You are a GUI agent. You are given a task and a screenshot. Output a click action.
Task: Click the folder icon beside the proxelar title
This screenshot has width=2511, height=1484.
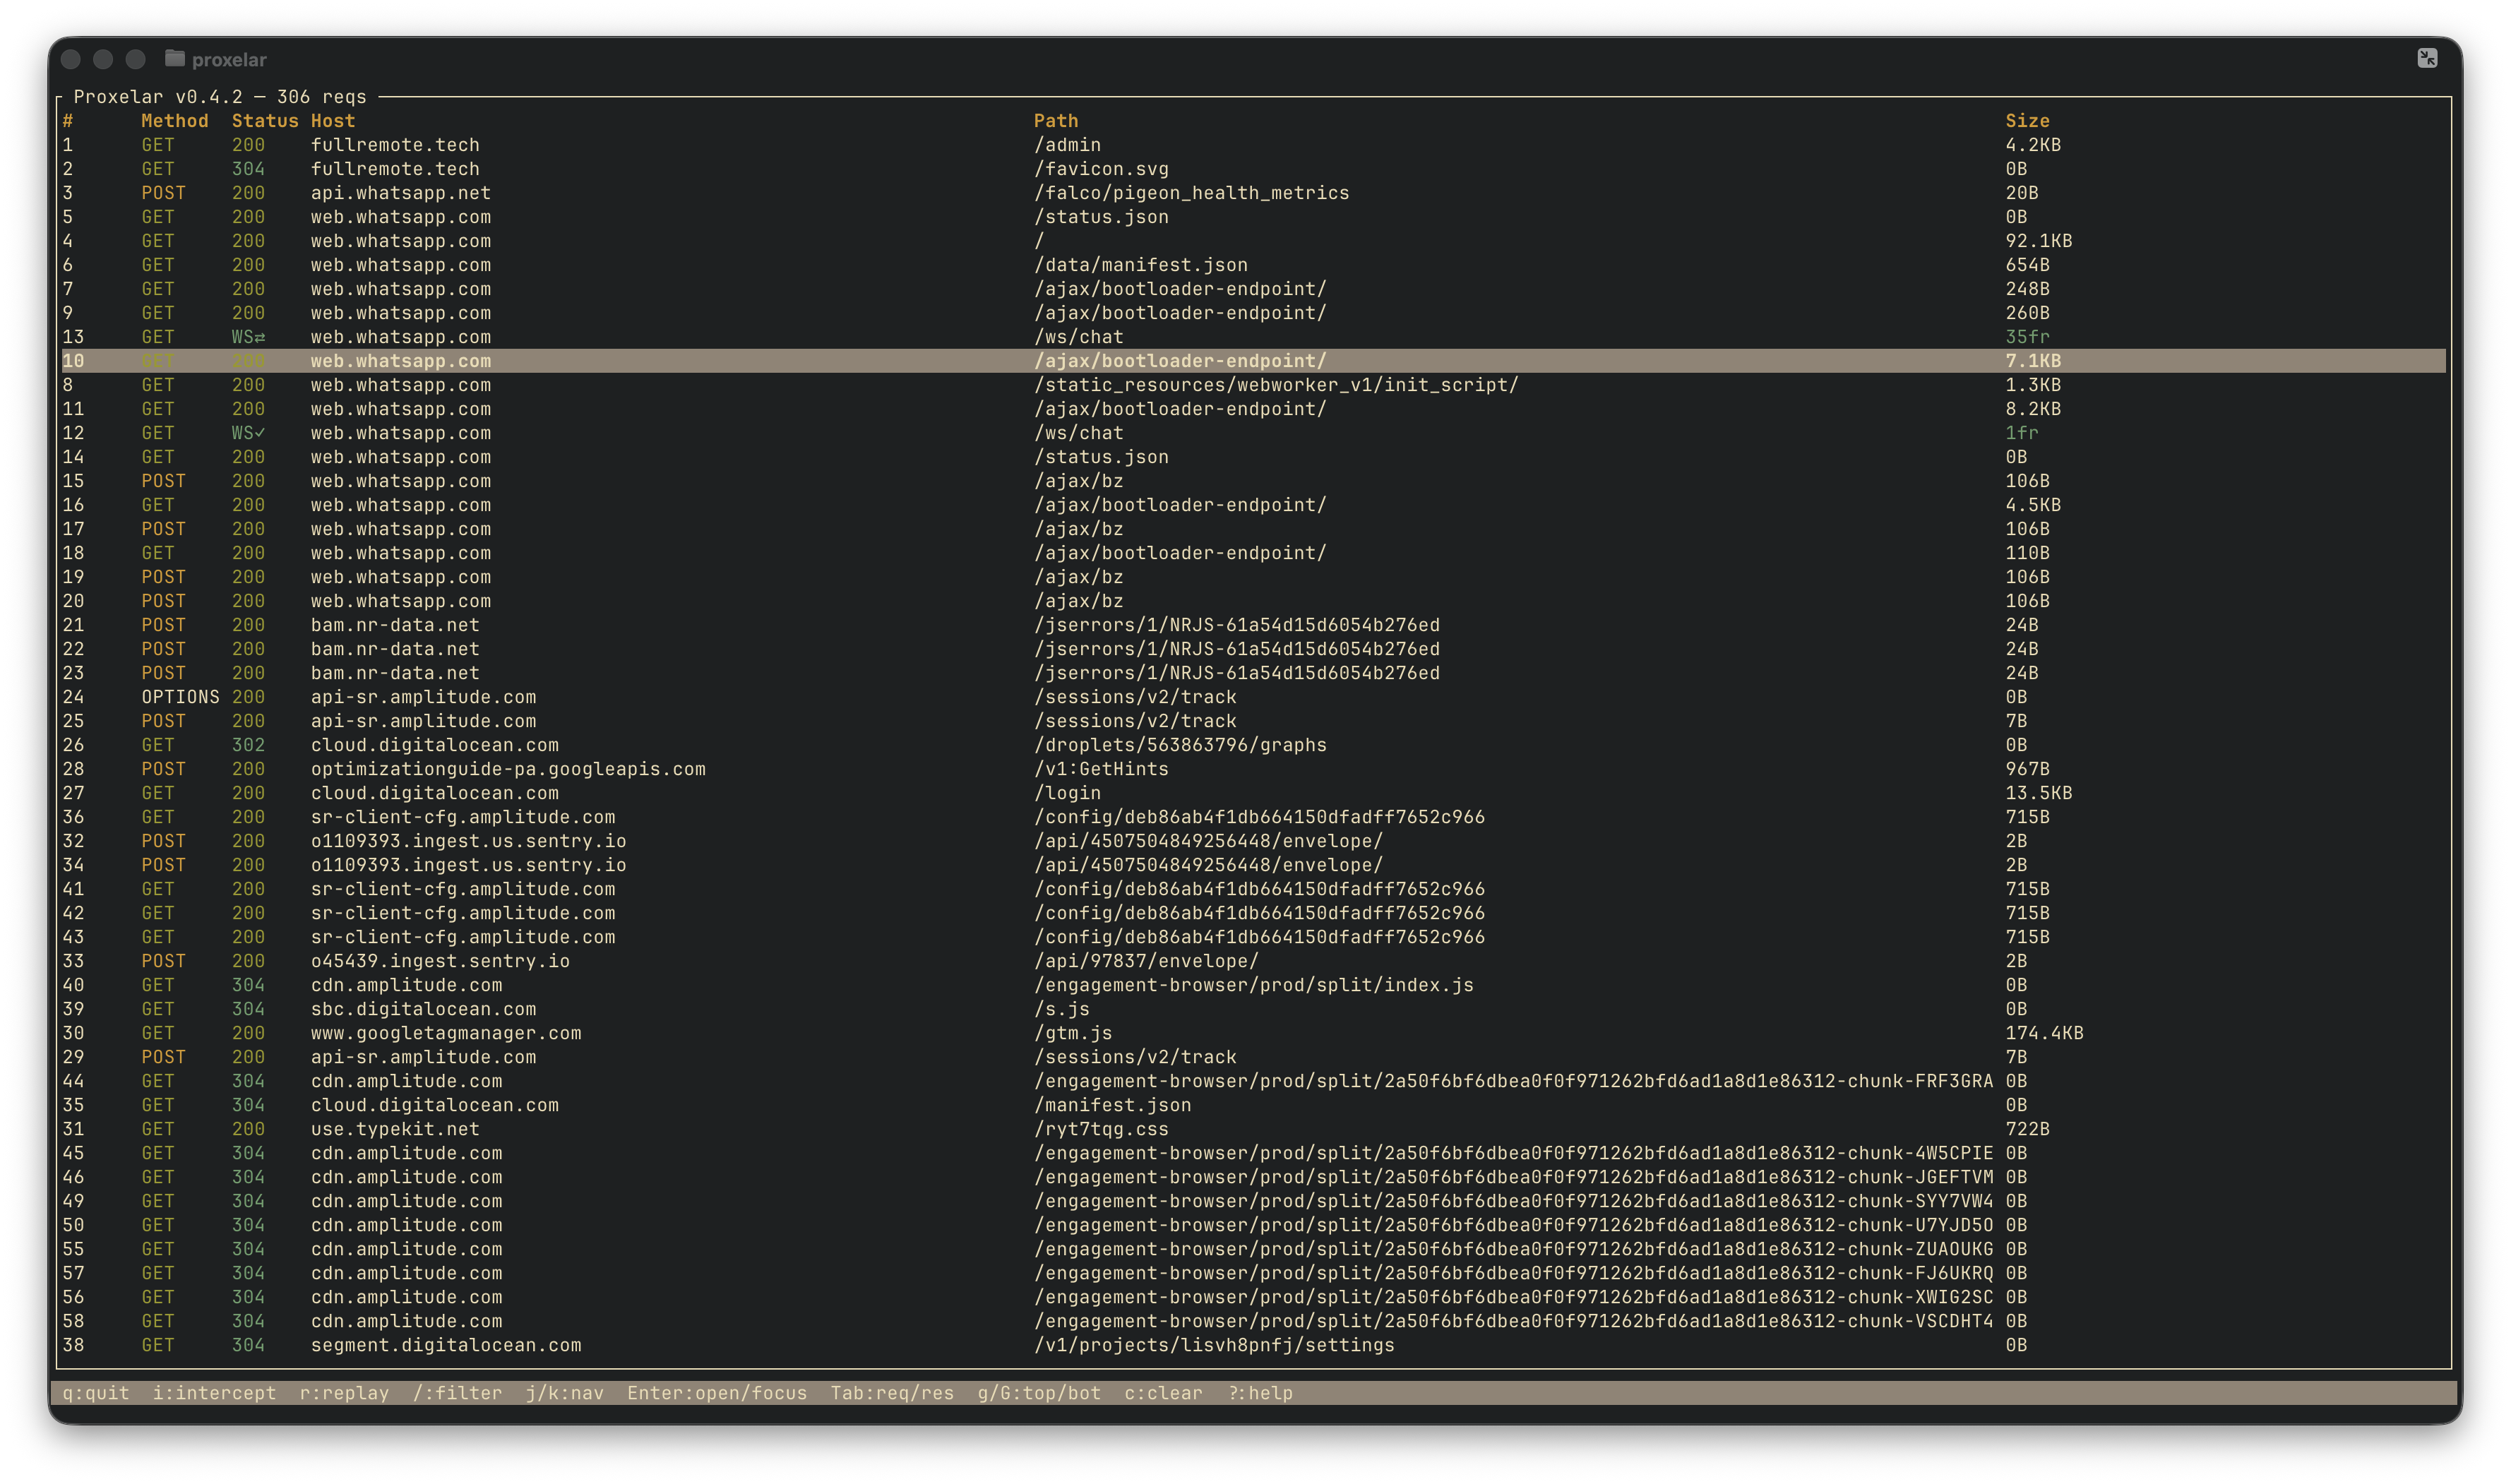click(x=175, y=59)
